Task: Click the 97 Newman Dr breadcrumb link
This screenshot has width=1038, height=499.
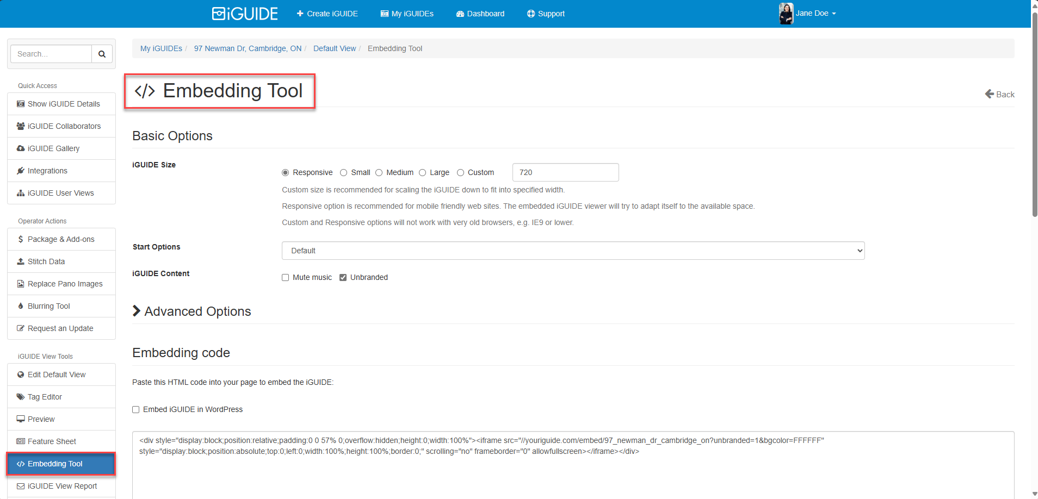Action: tap(248, 48)
